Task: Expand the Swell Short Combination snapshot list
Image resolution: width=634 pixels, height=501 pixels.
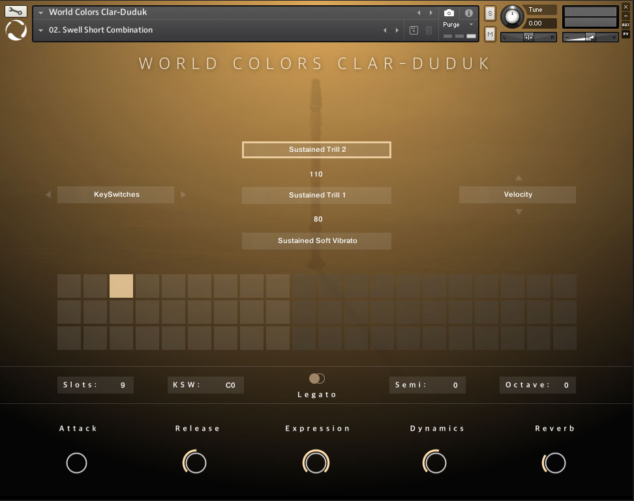Action: [x=41, y=30]
